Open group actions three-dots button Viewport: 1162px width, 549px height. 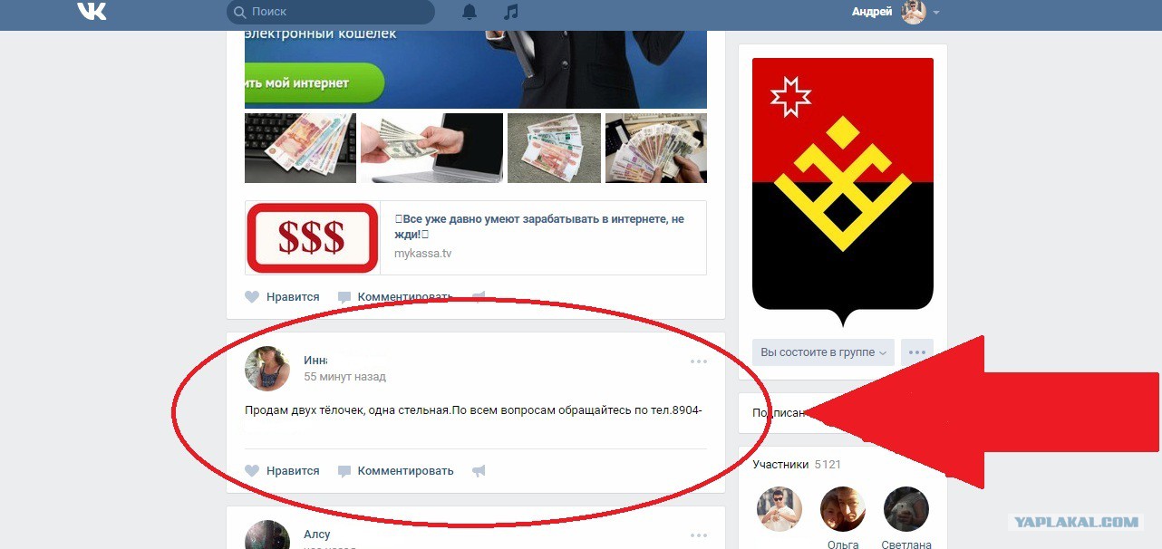(x=917, y=352)
